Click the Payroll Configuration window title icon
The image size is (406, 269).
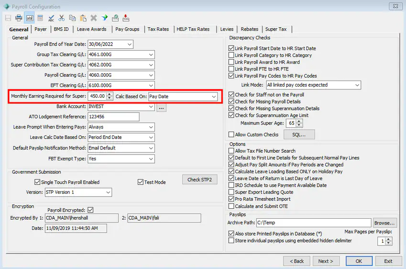[x=7, y=7]
